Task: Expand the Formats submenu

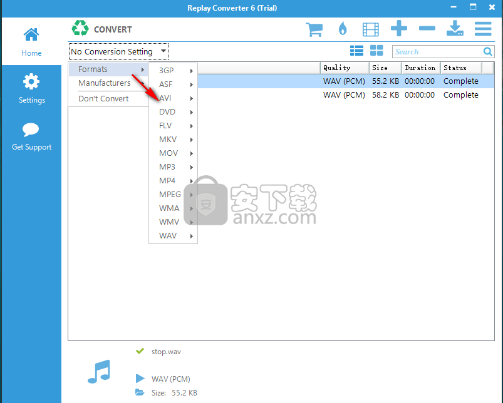Action: point(108,69)
